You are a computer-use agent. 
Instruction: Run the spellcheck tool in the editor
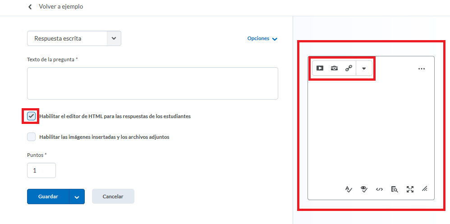click(349, 189)
